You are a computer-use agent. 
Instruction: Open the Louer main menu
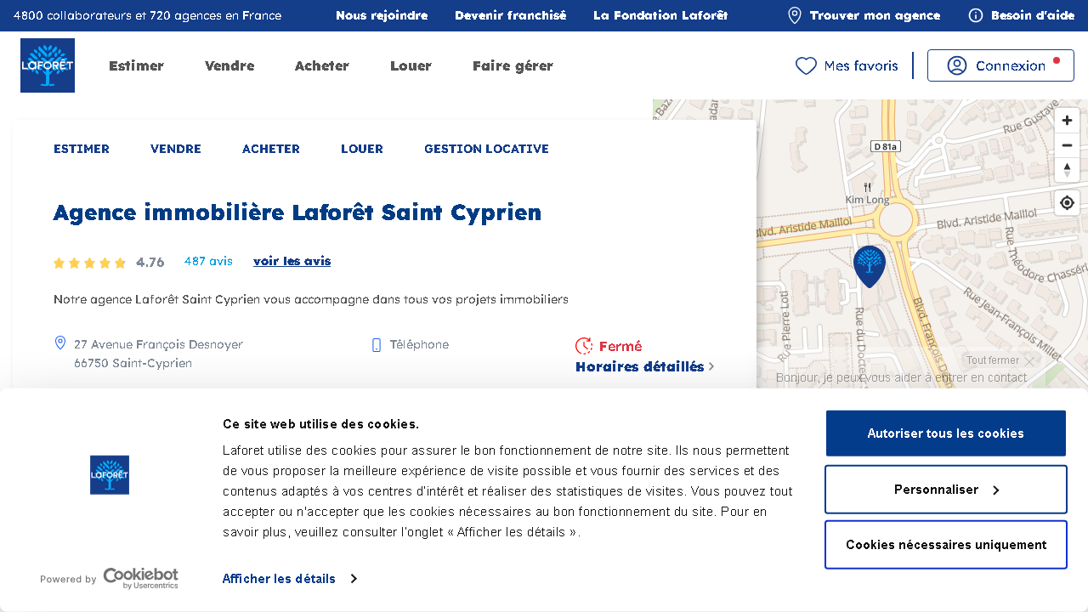[x=411, y=65]
